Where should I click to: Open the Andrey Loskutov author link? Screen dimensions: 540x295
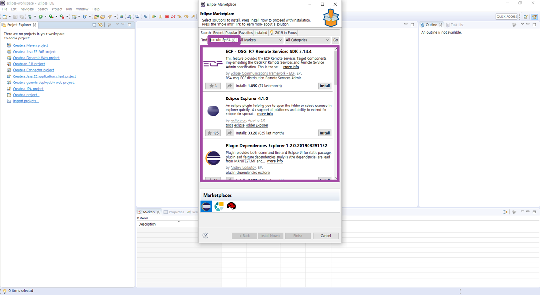pos(243,167)
